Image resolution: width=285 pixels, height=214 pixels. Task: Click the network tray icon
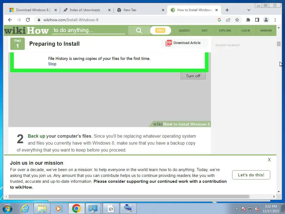250,209
